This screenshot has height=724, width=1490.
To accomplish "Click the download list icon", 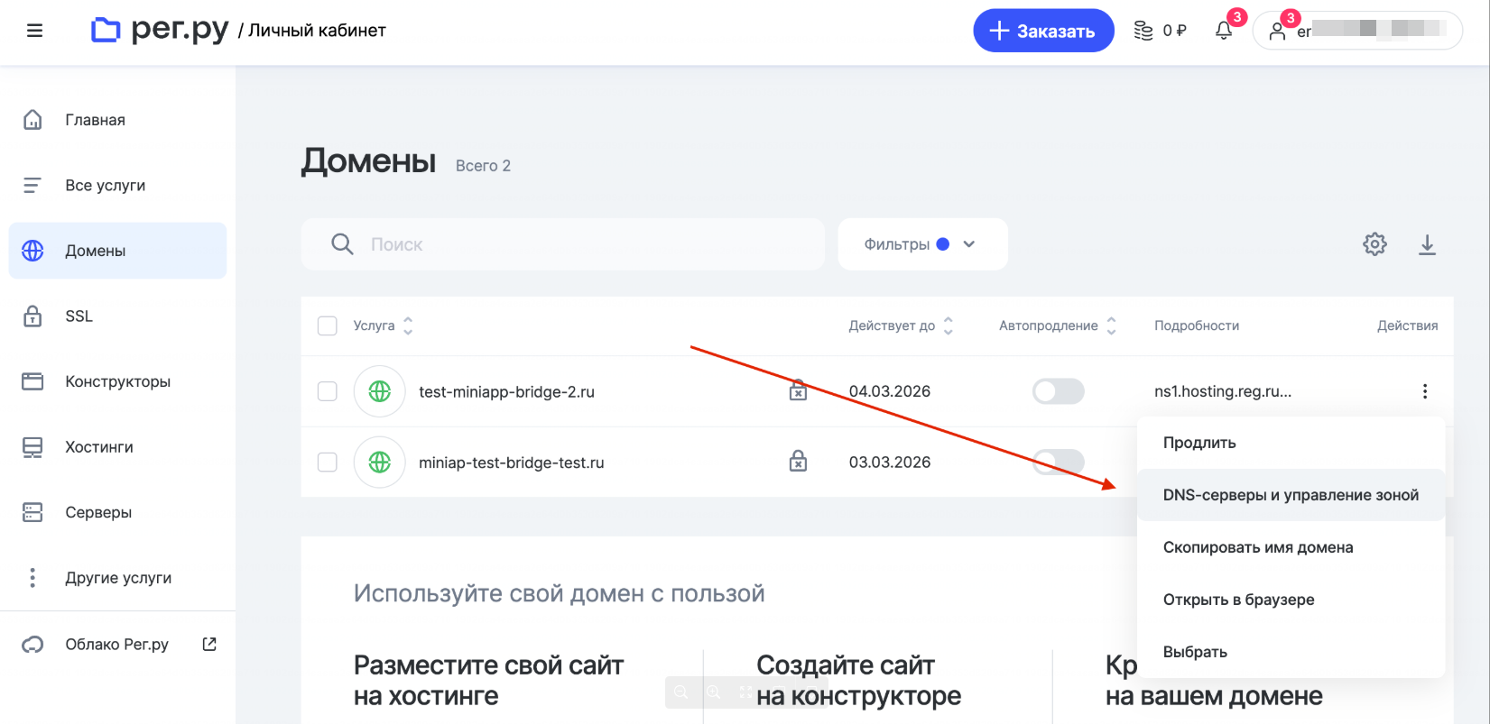I will click(1427, 244).
